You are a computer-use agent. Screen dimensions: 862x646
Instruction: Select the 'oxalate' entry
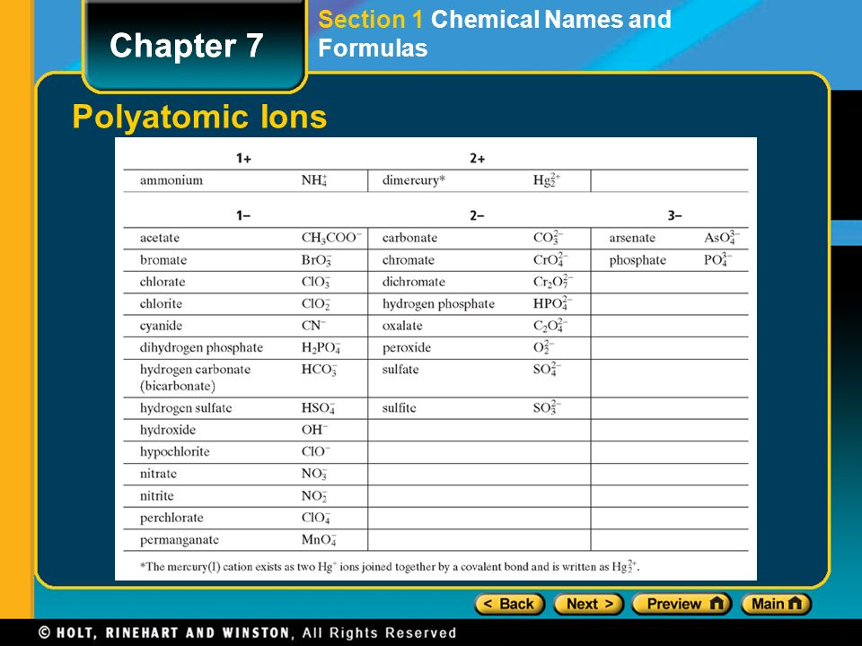click(402, 326)
